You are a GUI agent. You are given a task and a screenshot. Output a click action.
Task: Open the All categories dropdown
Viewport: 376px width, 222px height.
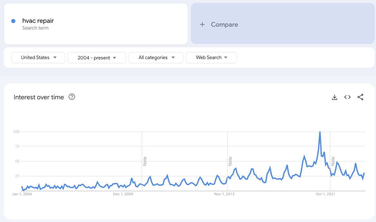click(156, 58)
